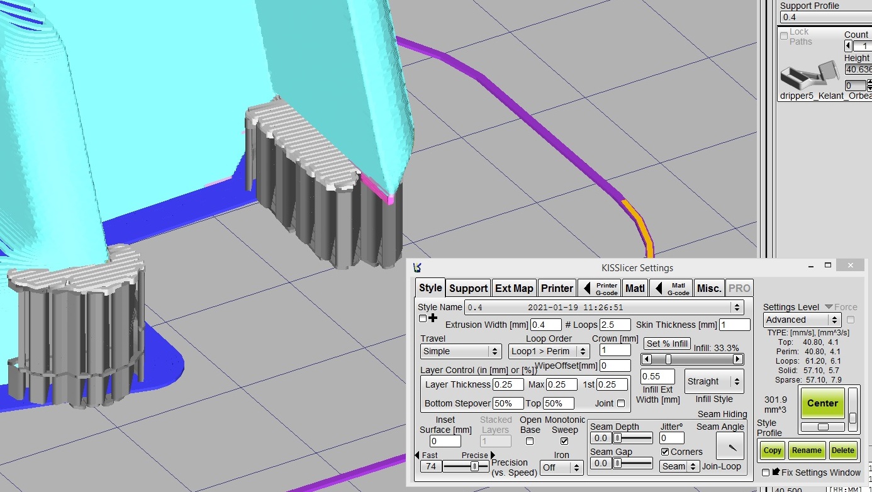
Task: Open the Infill Style dropdown showing Straight
Action: [714, 381]
